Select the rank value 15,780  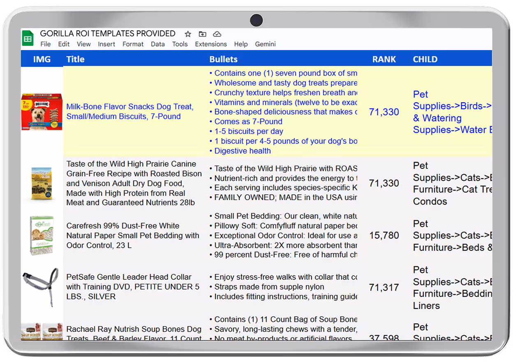(384, 235)
